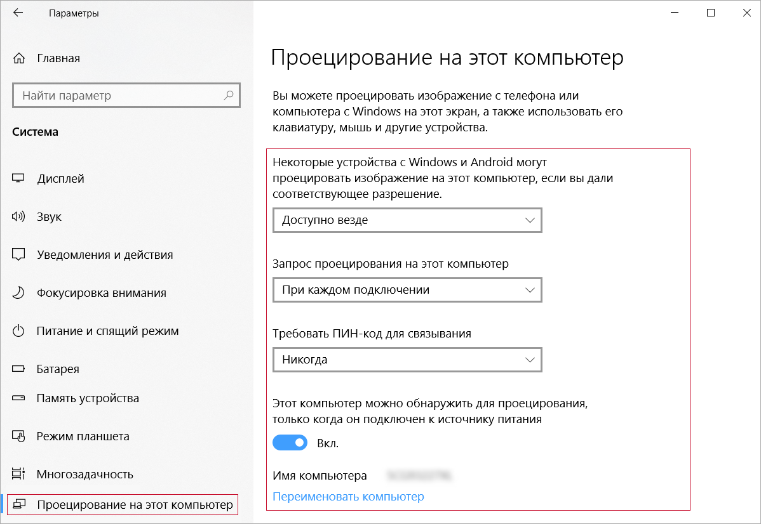Click the search magnifier icon
This screenshot has height=524, width=761.
tap(229, 96)
